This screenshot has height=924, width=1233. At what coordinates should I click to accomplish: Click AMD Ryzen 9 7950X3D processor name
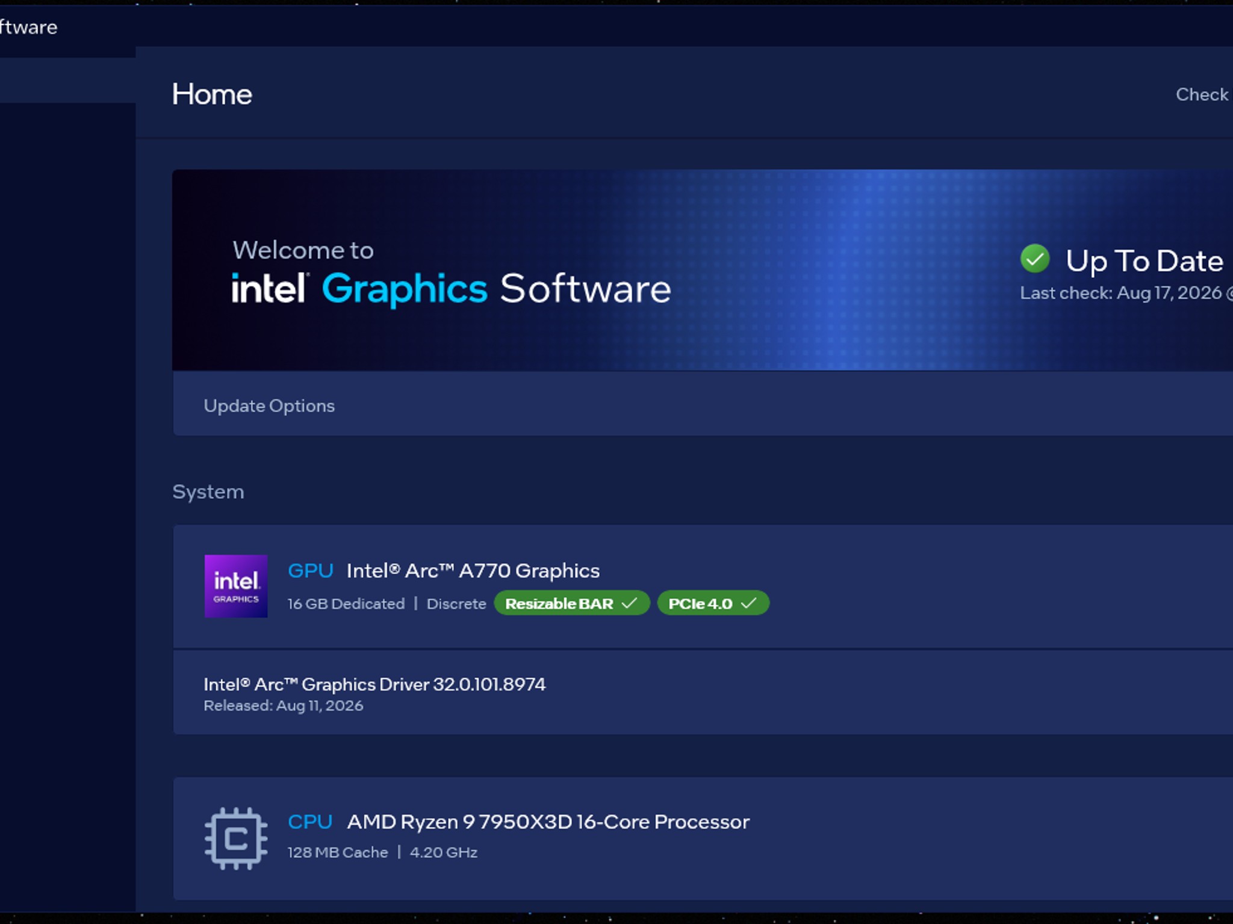click(x=548, y=822)
